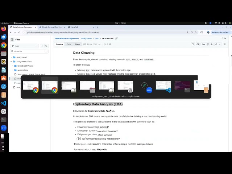Viewport: 232px width, 174px height.
Task: Download the raw file icon
Action: click(x=212, y=44)
